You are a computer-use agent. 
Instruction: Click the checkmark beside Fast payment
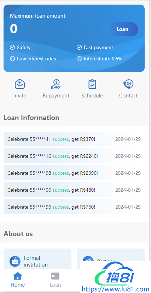[x=79, y=47]
